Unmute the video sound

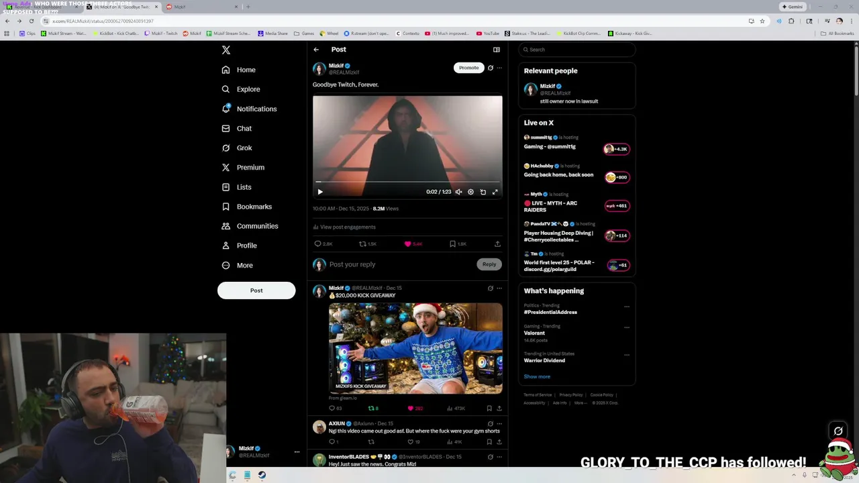pyautogui.click(x=458, y=192)
